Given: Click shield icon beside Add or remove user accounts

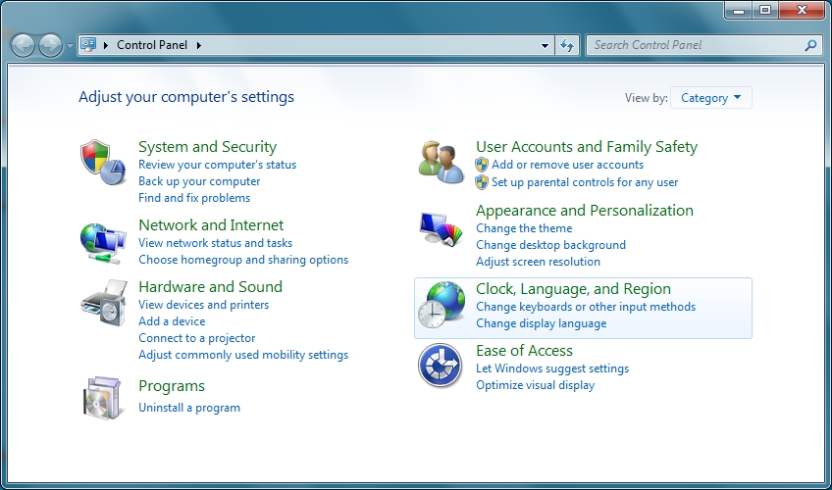Looking at the screenshot, I should pos(482,165).
